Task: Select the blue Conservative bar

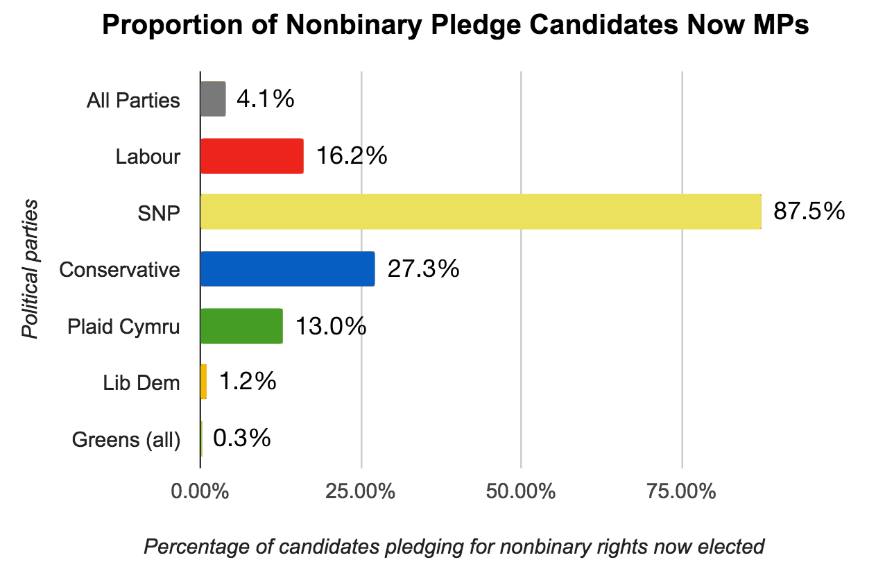Action: coord(287,269)
